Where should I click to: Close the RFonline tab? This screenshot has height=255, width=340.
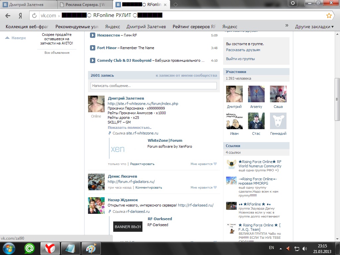pos(165,5)
